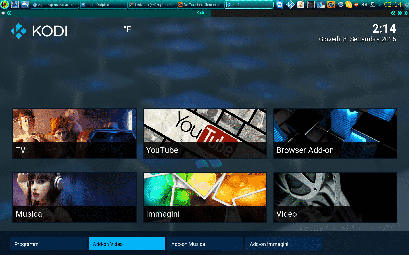Open the network connection tray icon
Viewport: 409px width, 255px height.
point(373,5)
